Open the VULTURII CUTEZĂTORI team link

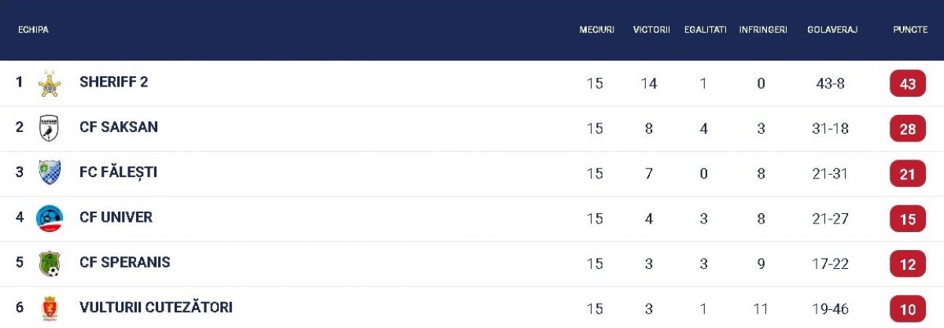click(x=156, y=307)
